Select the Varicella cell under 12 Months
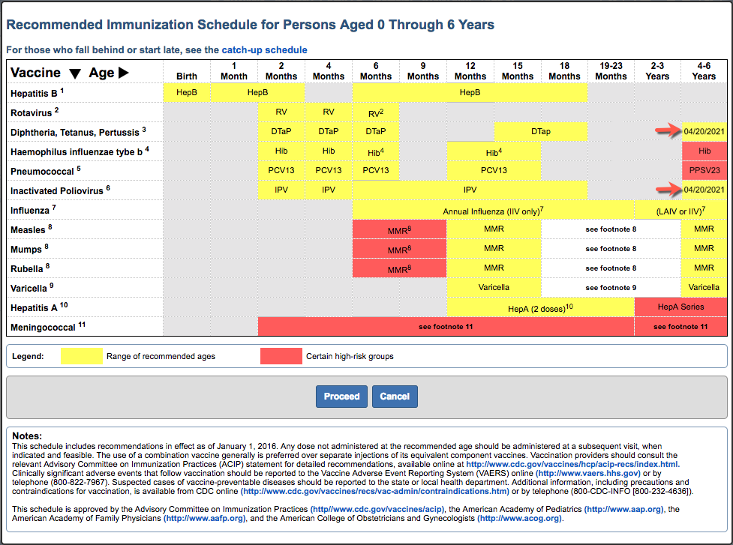 (494, 287)
